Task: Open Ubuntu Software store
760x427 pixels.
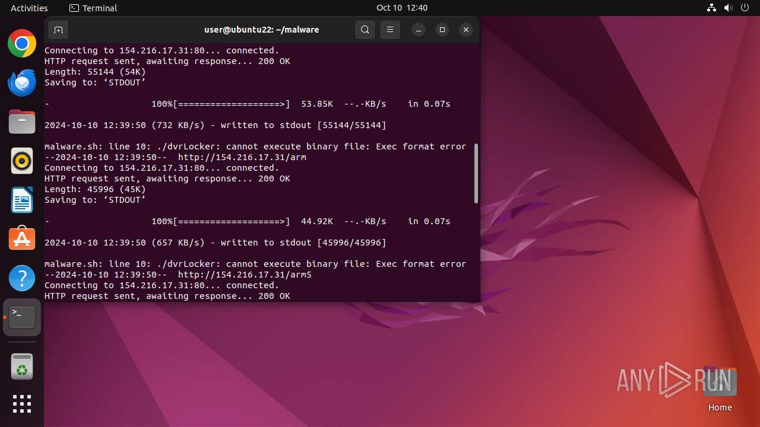Action: tap(22, 239)
